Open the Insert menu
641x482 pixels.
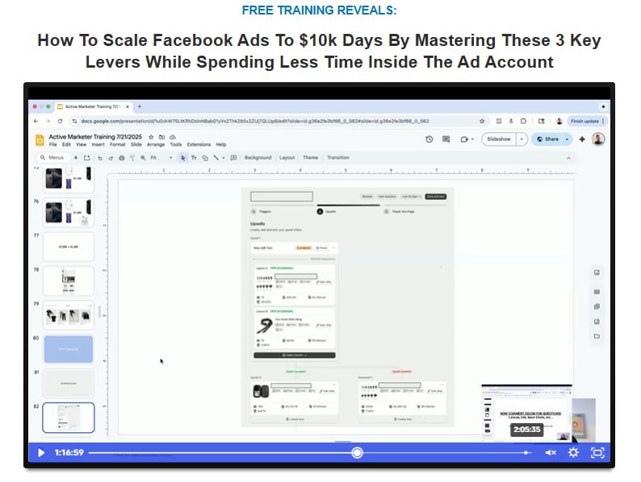coord(98,144)
